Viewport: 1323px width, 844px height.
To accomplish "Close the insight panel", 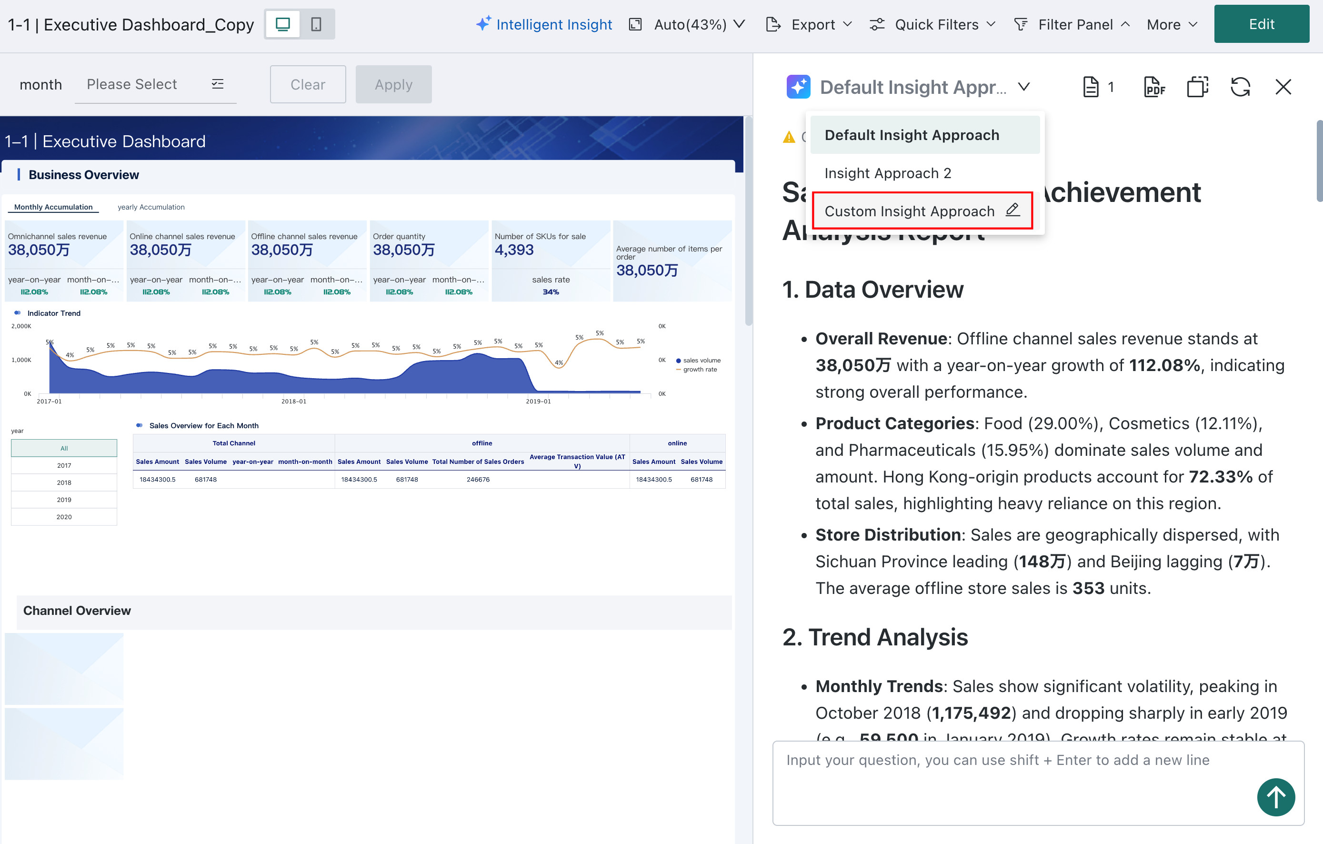I will tap(1283, 87).
